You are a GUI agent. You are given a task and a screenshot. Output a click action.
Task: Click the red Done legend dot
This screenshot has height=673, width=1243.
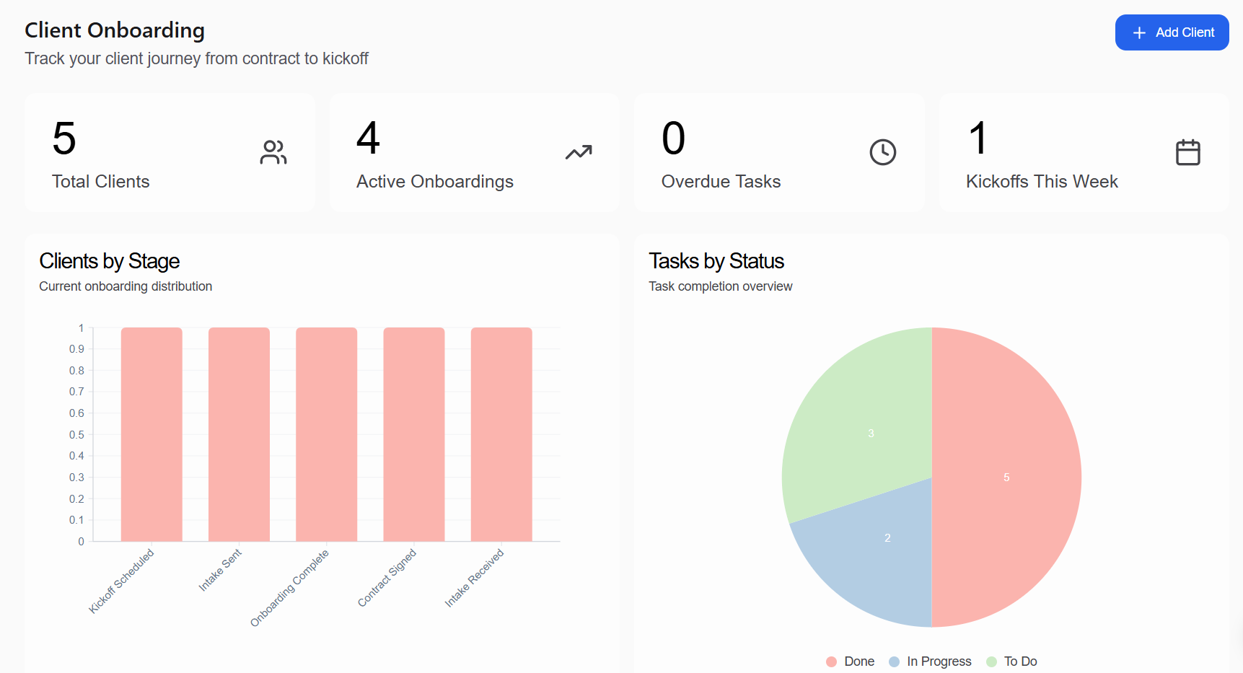pyautogui.click(x=830, y=661)
